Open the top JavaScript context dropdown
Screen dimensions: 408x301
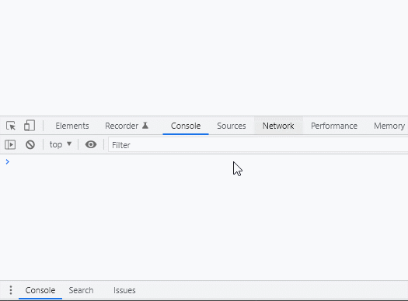61,144
